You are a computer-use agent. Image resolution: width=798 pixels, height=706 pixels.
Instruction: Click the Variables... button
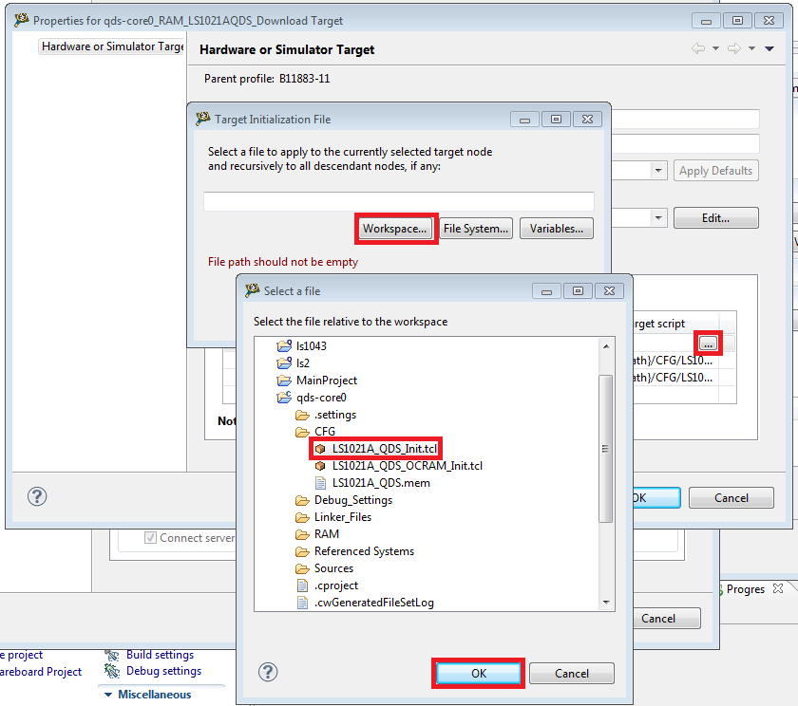(557, 229)
